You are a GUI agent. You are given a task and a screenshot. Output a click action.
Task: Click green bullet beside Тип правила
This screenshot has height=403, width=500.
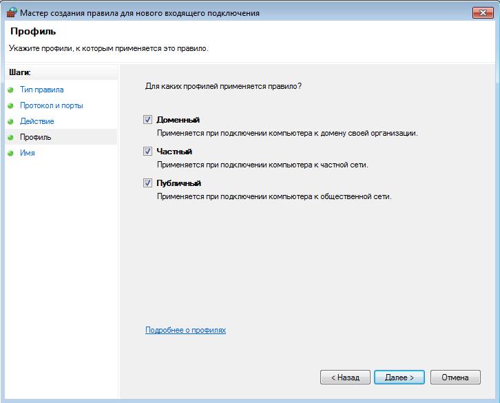(x=10, y=90)
